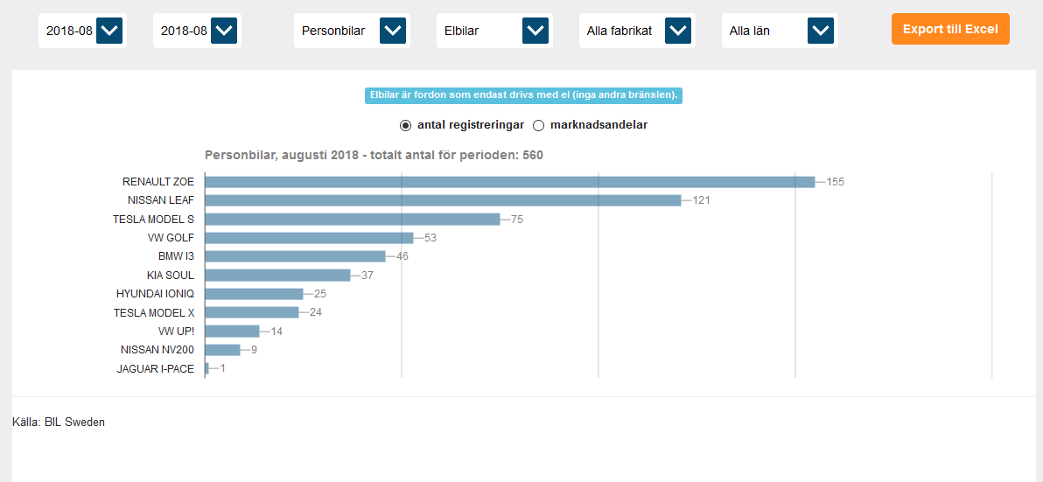The image size is (1043, 482).
Task: Click the NISSAN NV200 axis label
Action: tap(157, 349)
